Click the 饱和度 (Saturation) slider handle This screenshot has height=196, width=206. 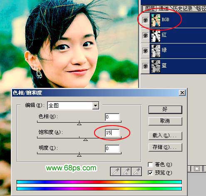pos(85,140)
